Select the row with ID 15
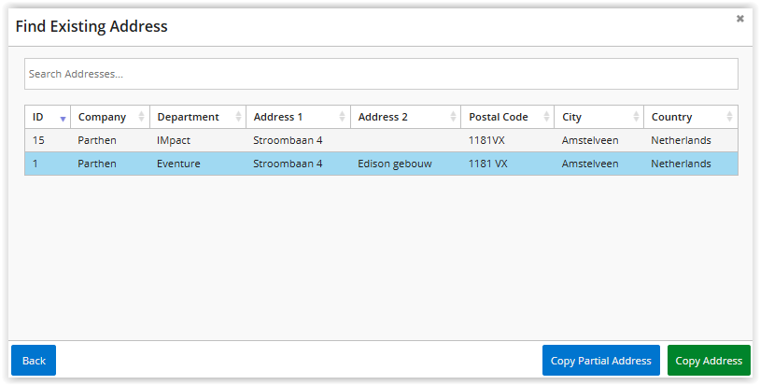 pos(381,140)
